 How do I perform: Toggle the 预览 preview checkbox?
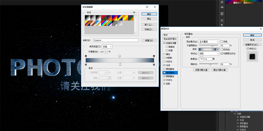[248, 49]
